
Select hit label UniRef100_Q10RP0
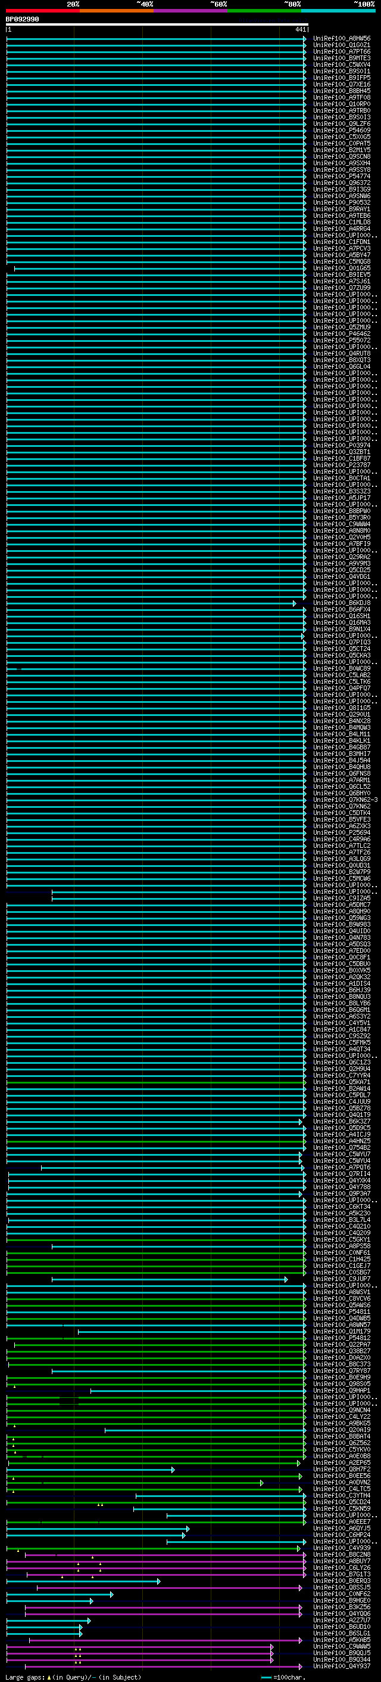tap(342, 104)
